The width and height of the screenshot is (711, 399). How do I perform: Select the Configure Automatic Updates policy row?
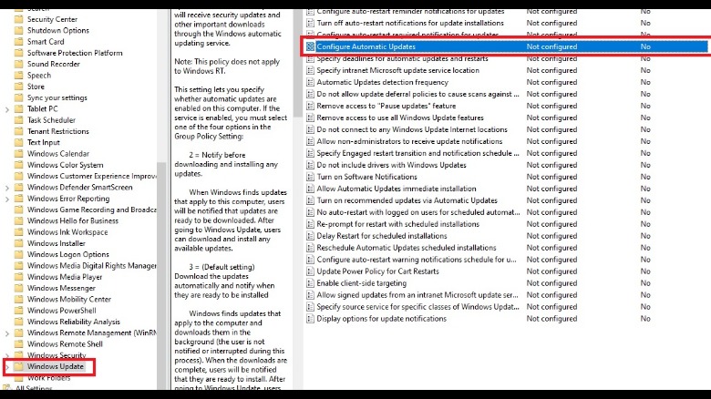[507, 46]
